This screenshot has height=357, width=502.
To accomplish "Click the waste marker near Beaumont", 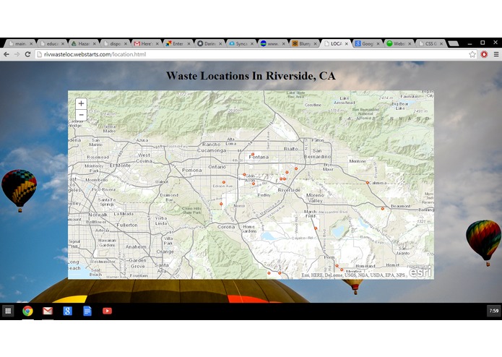I will (382, 208).
